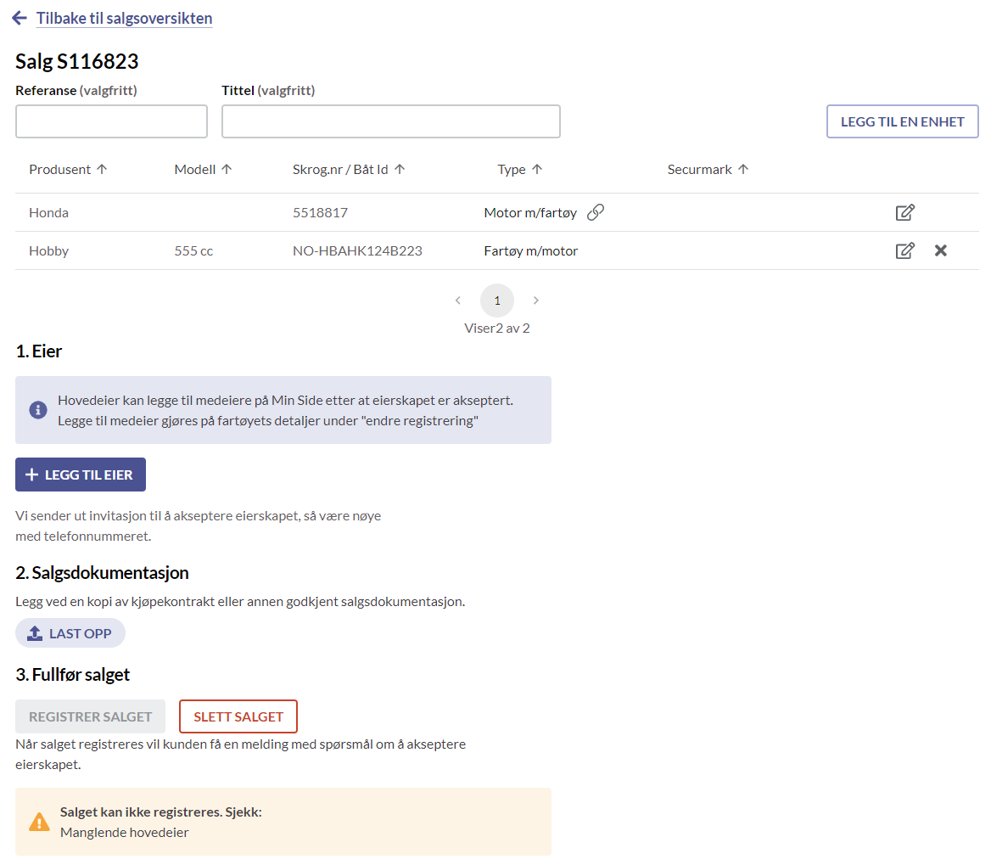Edit the Hobby vessel using its pencil icon
The image size is (991, 865).
tap(904, 250)
